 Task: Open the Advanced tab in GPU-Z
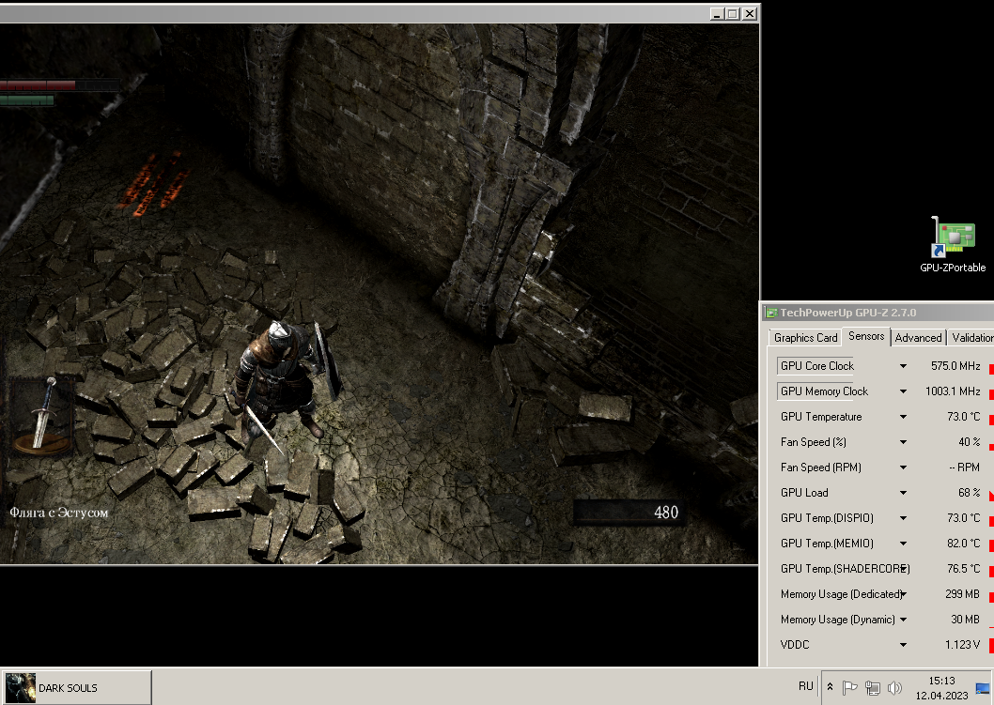tap(918, 338)
